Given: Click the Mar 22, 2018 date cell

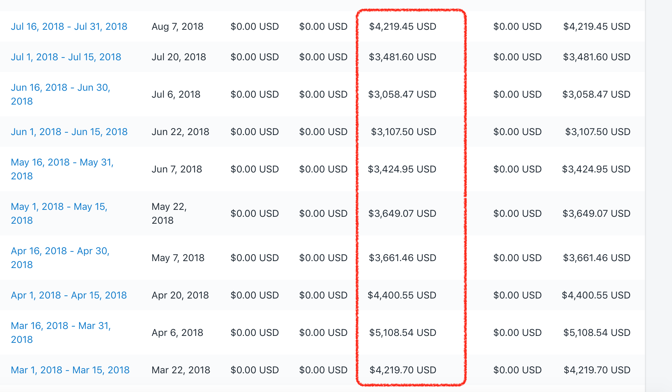Looking at the screenshot, I should point(181,370).
